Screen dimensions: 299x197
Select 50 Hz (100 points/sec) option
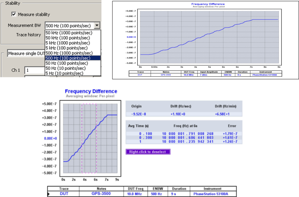[67, 63]
